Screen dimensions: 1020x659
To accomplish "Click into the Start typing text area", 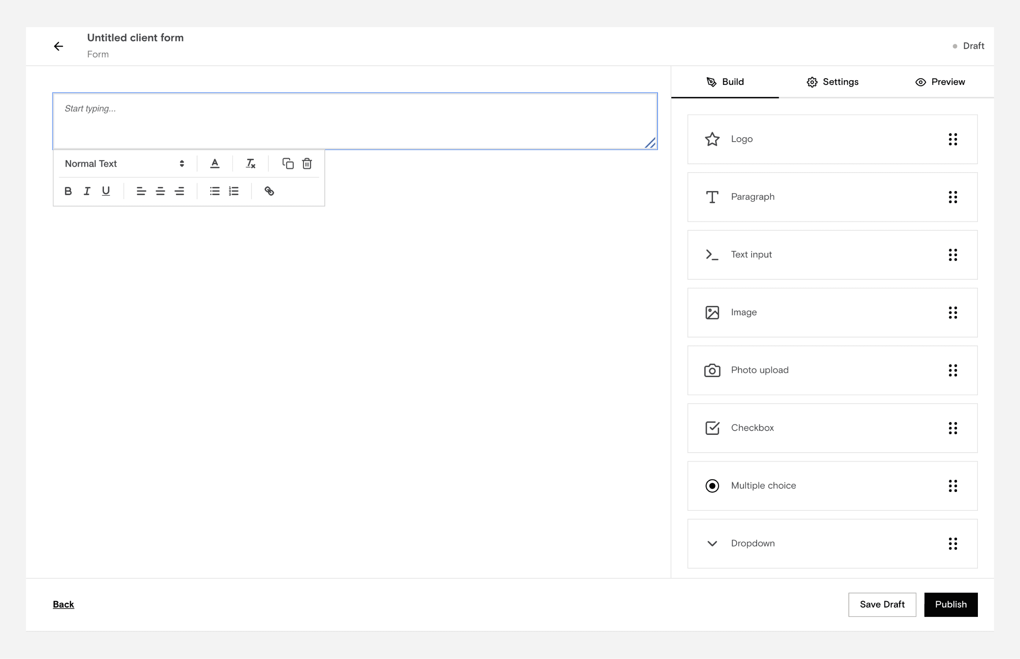I will coord(355,121).
